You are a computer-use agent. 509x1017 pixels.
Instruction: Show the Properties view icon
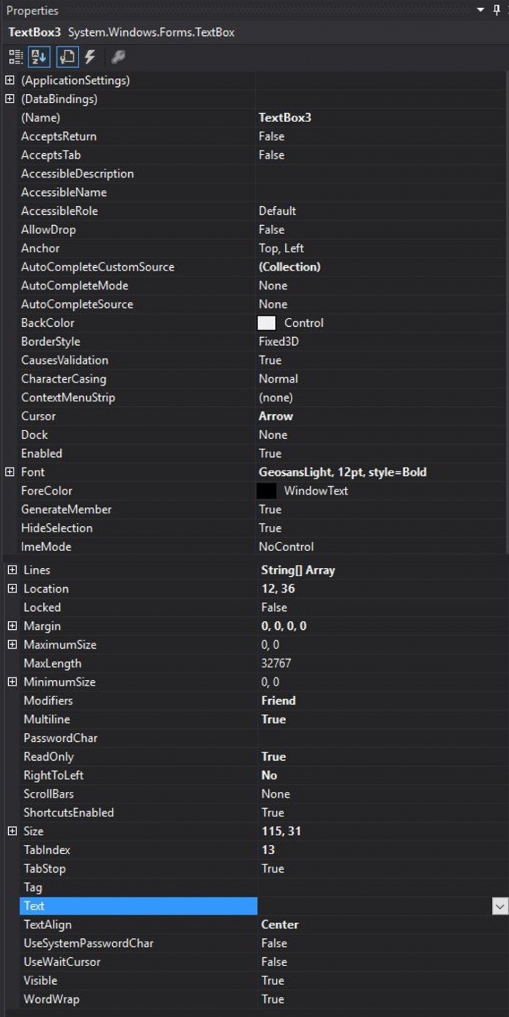tap(67, 57)
